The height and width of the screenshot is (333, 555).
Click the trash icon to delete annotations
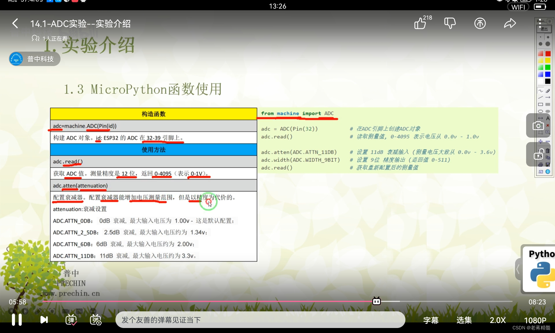pos(548,151)
